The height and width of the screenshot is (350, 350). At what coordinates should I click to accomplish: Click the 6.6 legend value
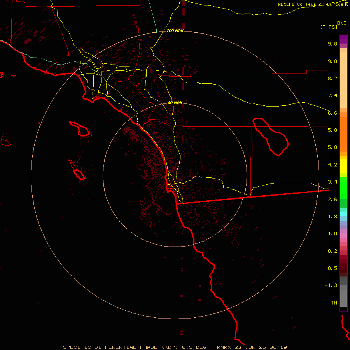tap(332, 113)
